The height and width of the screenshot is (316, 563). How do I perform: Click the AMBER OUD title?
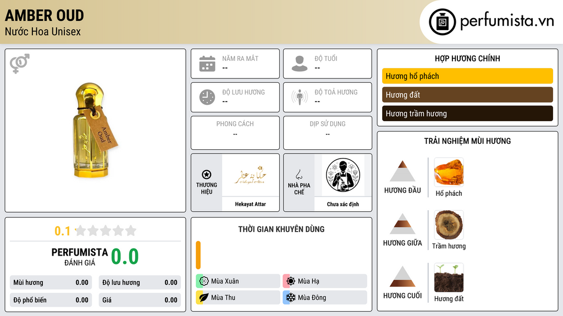(x=45, y=15)
